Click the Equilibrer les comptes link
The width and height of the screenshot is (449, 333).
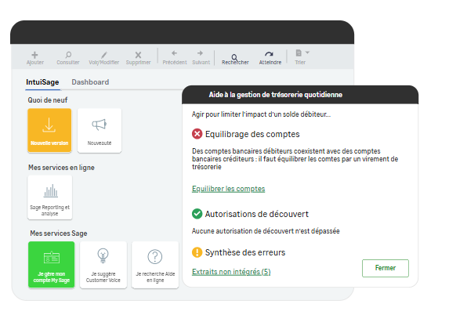229,189
